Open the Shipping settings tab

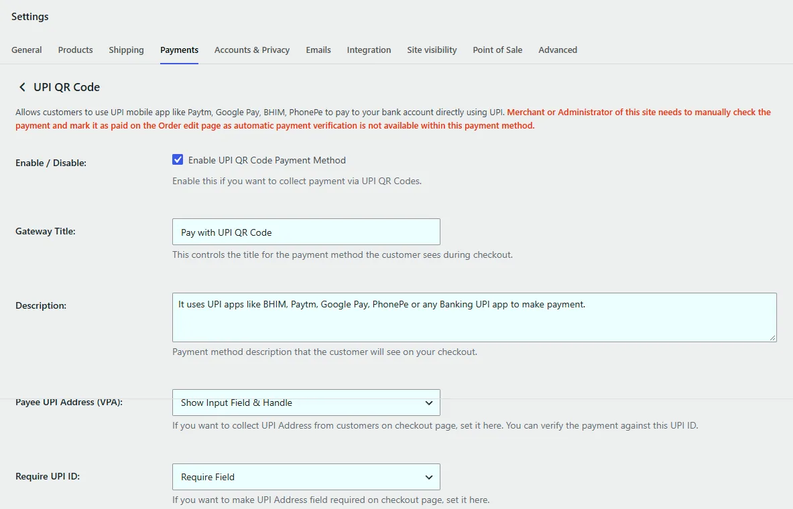[x=126, y=50]
